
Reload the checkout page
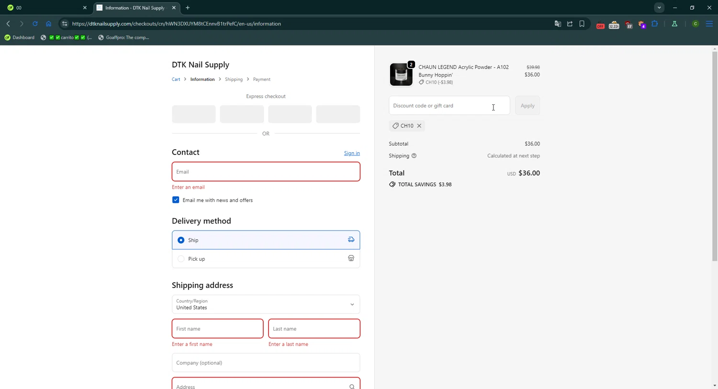(x=35, y=23)
